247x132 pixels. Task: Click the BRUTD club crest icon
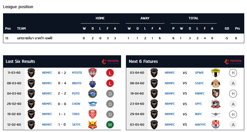(x=93, y=83)
